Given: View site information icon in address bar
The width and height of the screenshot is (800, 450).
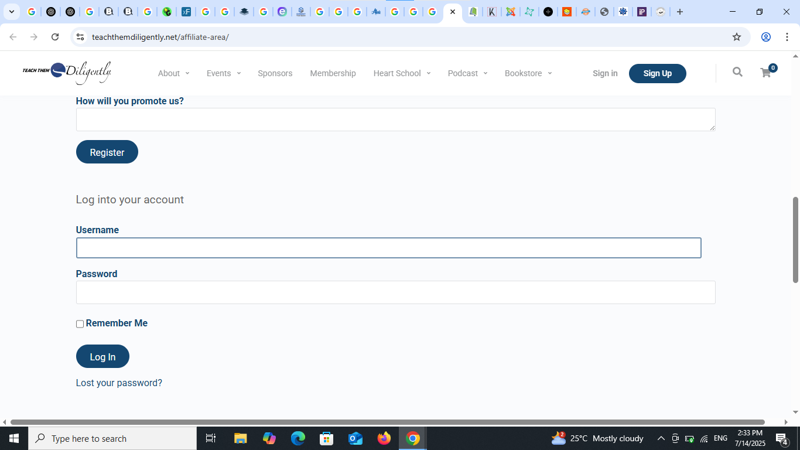Looking at the screenshot, I should 80,37.
